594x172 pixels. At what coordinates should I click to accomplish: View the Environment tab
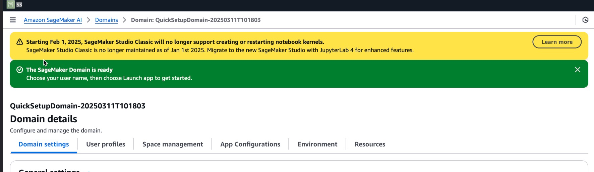pyautogui.click(x=317, y=144)
